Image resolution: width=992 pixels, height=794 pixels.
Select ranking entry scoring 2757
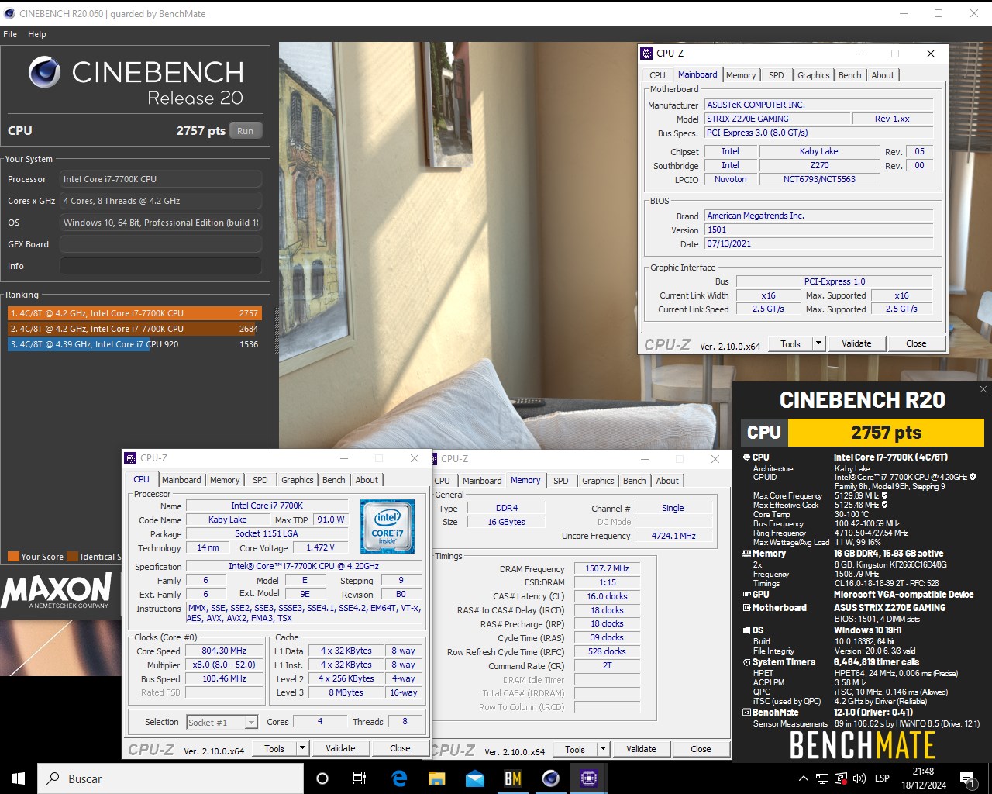pyautogui.click(x=134, y=313)
